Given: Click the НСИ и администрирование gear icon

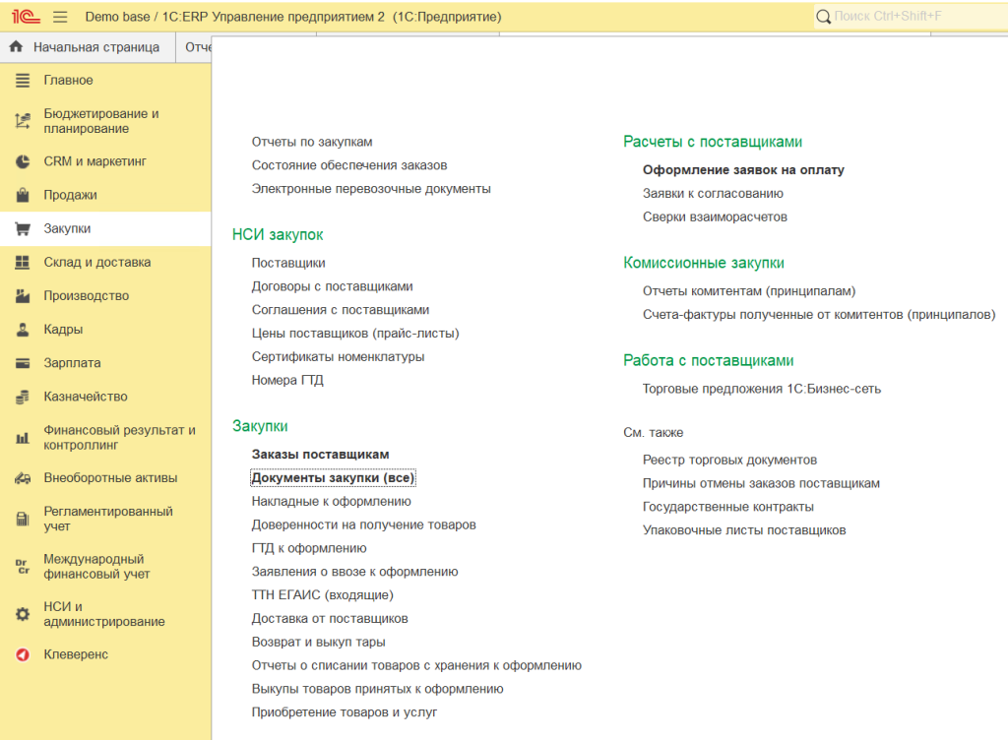Looking at the screenshot, I should coord(23,614).
